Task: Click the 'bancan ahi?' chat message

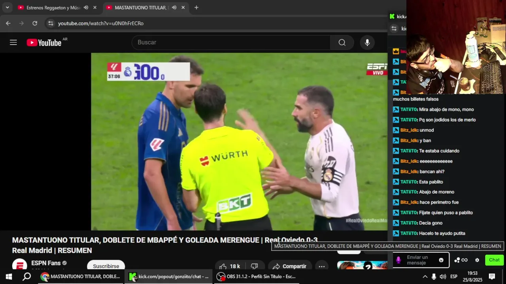Action: pyautogui.click(x=432, y=172)
